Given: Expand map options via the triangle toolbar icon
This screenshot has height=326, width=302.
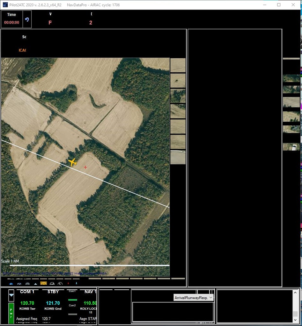Looking at the screenshot, I should pyautogui.click(x=36, y=284).
